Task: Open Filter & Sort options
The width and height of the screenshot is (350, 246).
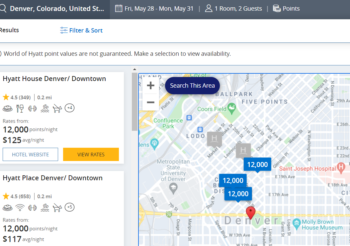Action: coord(86,30)
